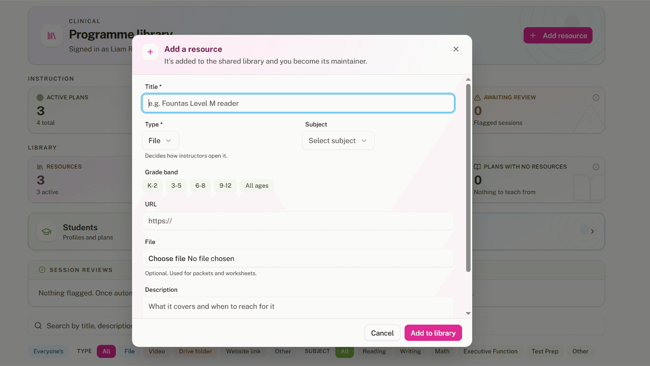This screenshot has width=650, height=366.
Task: Click the '3 active' resources text
Action: (47, 192)
